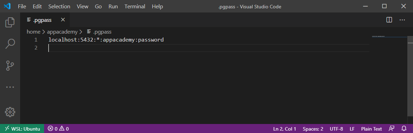
Task: Open the Terminal menu
Action: [x=135, y=6]
